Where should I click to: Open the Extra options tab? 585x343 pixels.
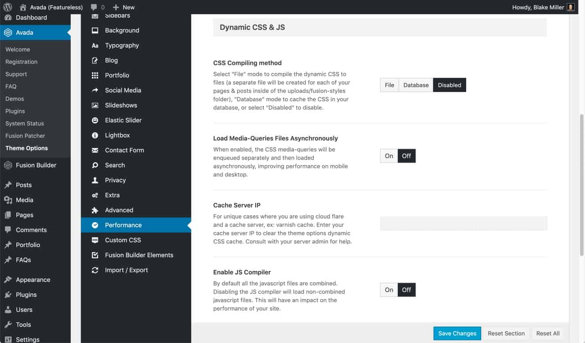tap(136, 195)
